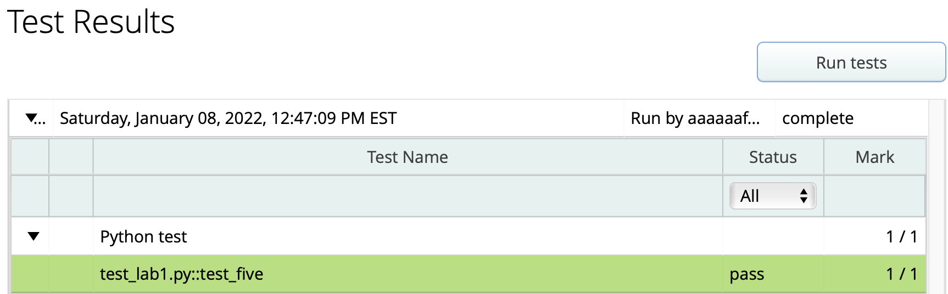Click the empty filter cell under Mark

tap(874, 196)
